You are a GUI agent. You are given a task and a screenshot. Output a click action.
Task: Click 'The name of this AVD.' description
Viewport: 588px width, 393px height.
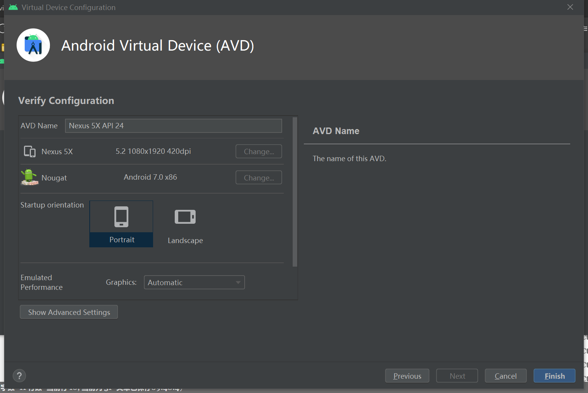(349, 158)
